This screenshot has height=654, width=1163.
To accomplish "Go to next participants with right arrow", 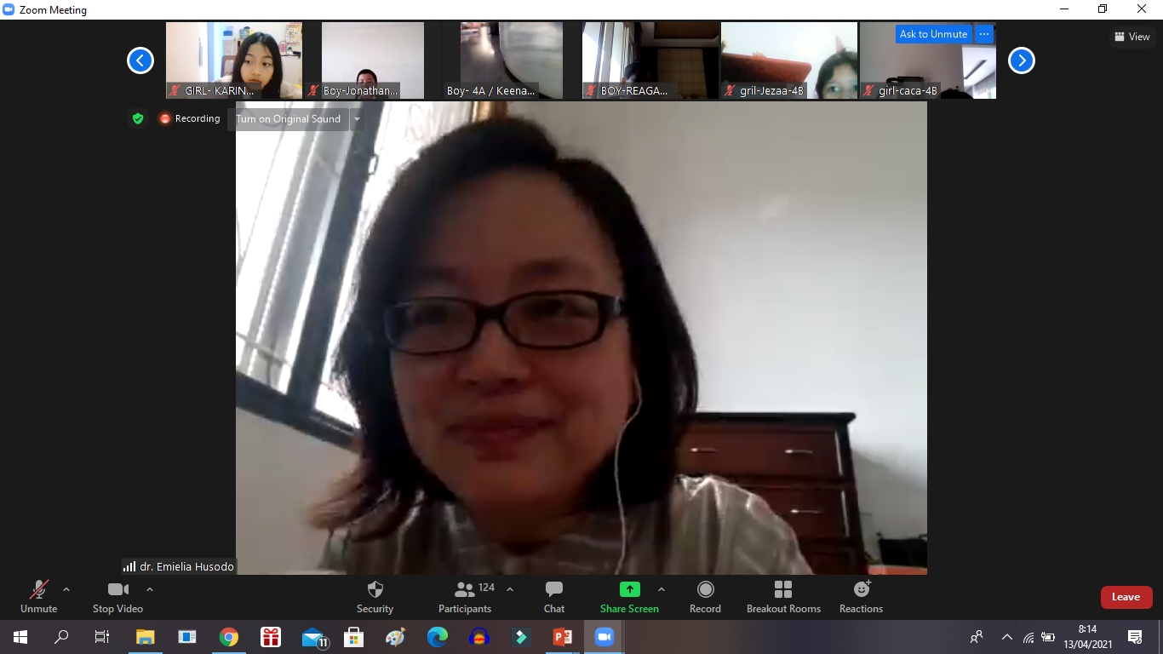I will (1022, 60).
